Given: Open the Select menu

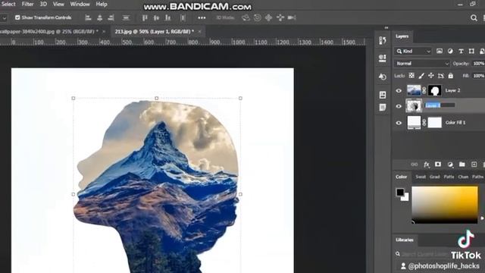Looking at the screenshot, I should pyautogui.click(x=8, y=4).
